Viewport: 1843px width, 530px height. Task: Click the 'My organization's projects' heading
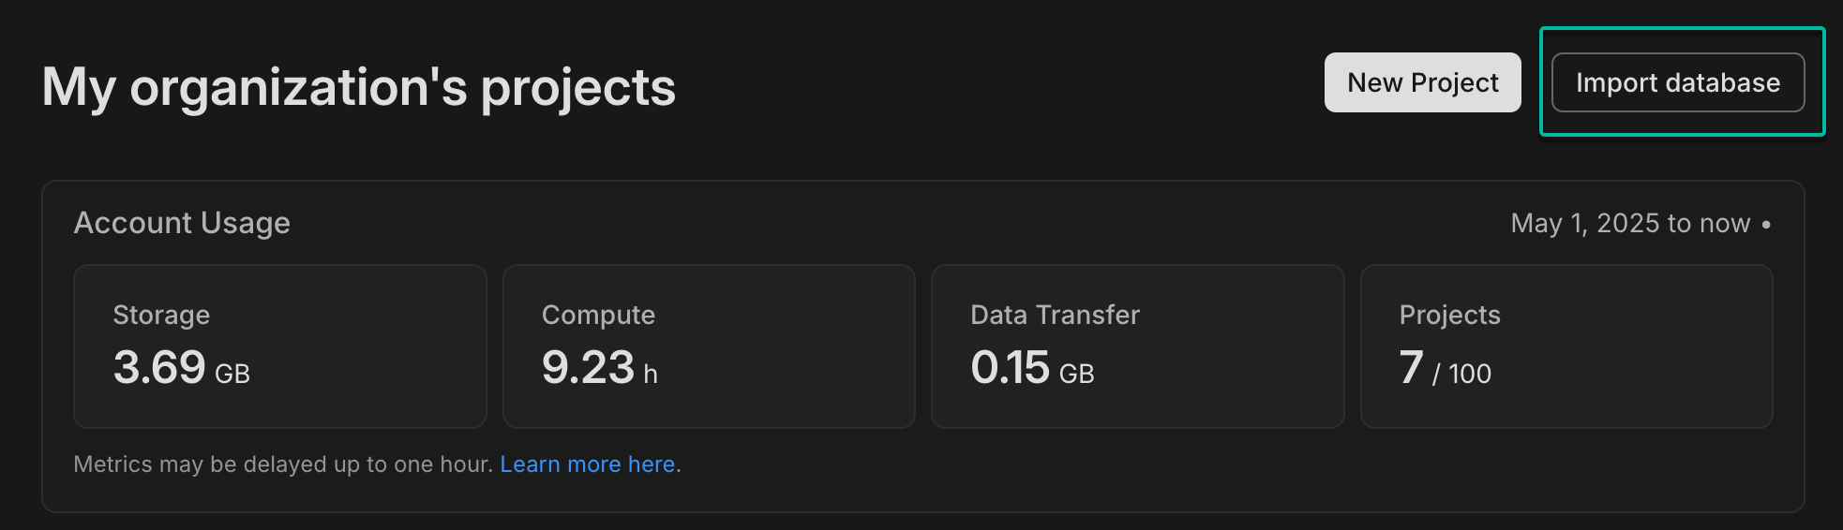coord(358,87)
